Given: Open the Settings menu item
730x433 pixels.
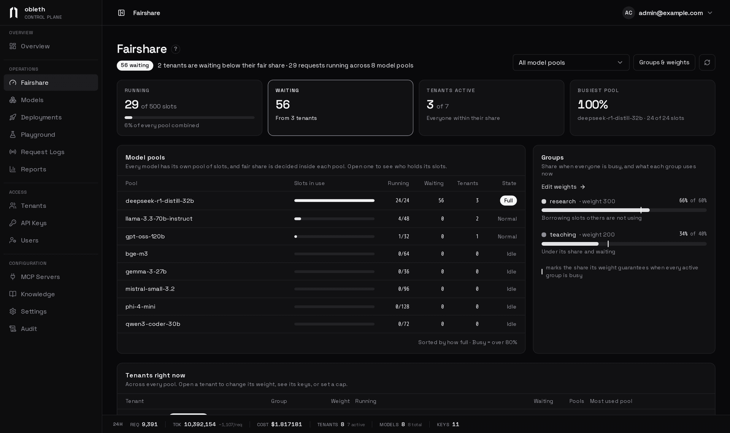Looking at the screenshot, I should tap(51, 311).
